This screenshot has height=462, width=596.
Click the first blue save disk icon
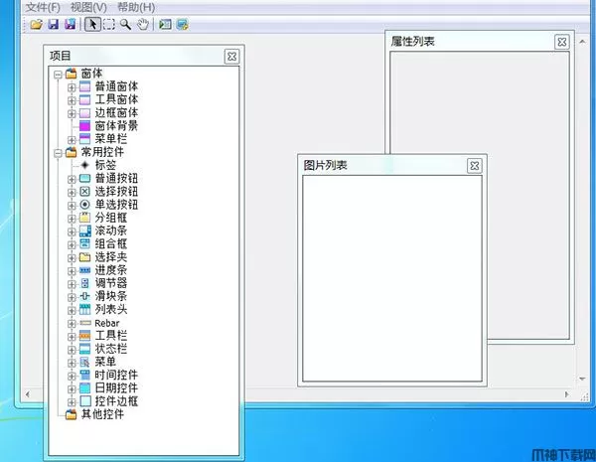[54, 24]
